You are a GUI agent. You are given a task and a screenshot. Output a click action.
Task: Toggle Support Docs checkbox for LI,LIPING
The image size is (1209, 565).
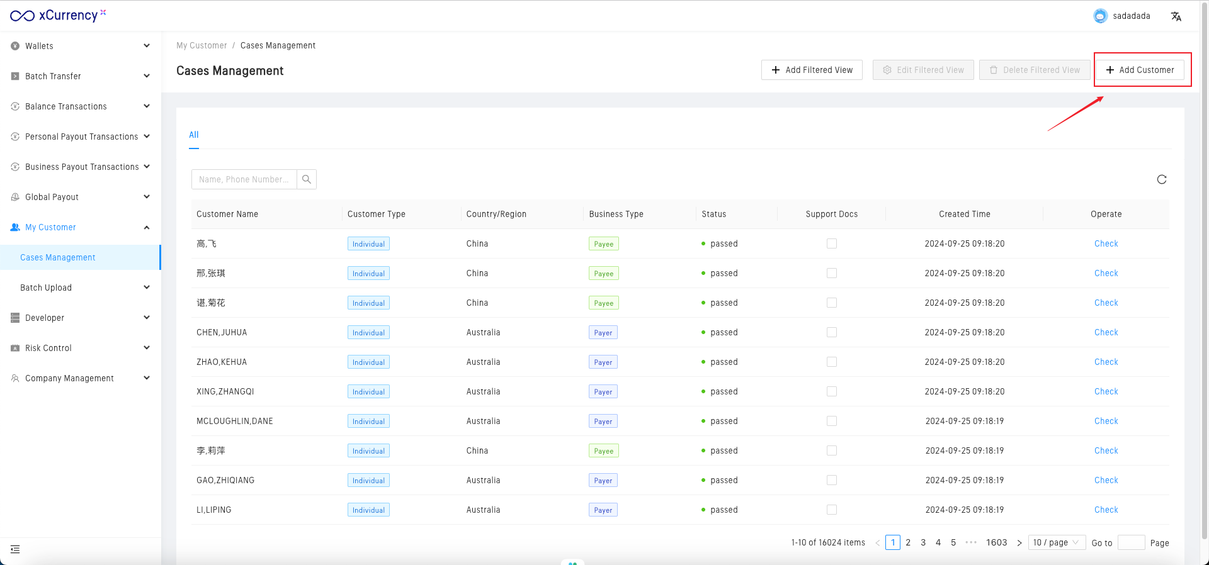point(832,510)
